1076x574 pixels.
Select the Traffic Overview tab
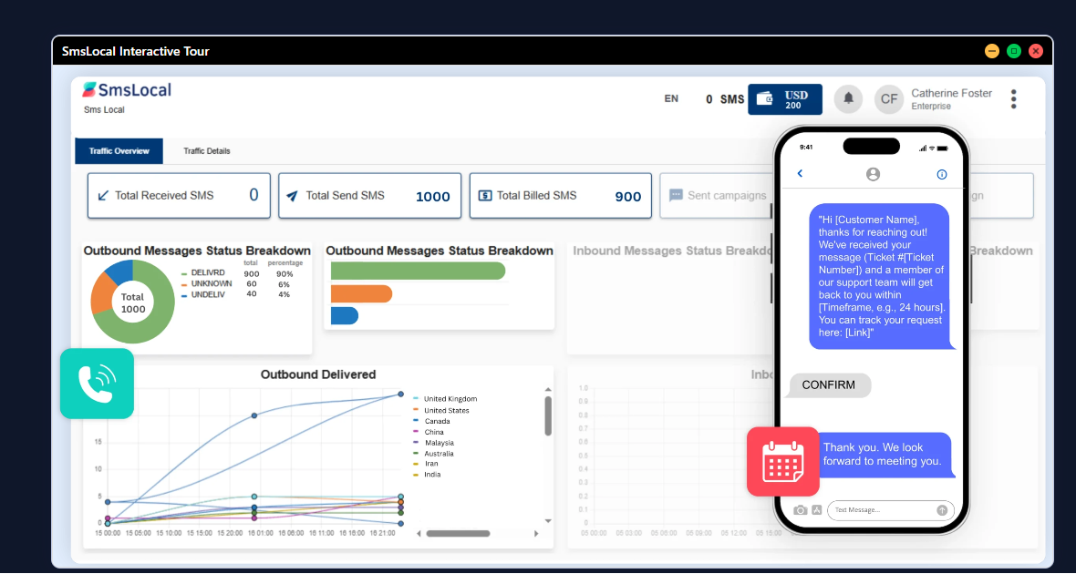(x=119, y=151)
